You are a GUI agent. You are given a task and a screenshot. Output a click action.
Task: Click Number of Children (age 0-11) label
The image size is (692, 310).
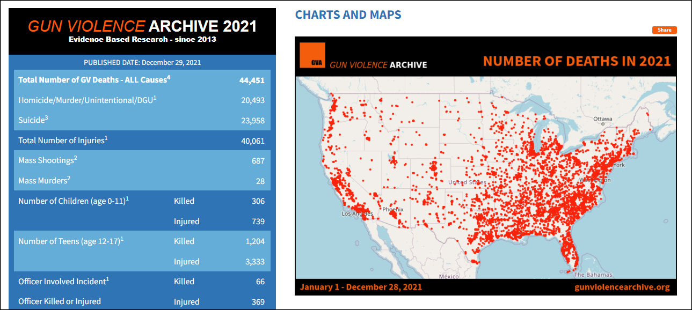pyautogui.click(x=74, y=201)
